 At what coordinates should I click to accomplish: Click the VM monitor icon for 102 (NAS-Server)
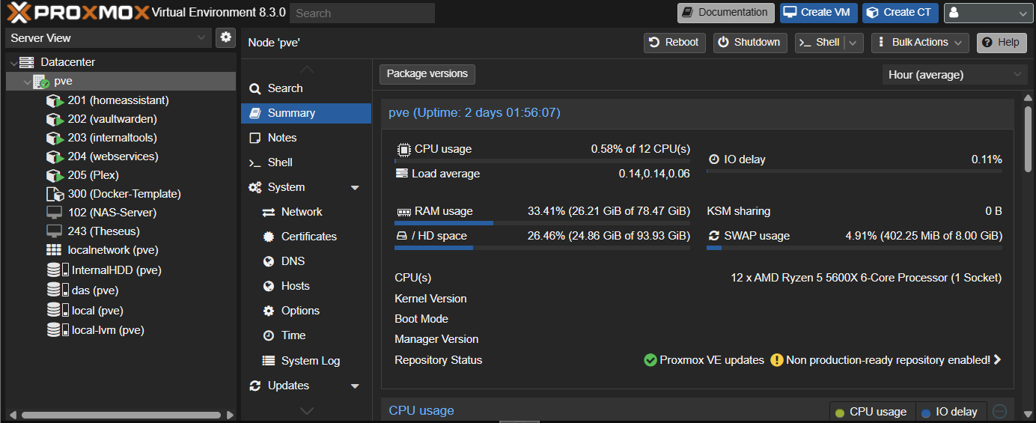point(54,213)
